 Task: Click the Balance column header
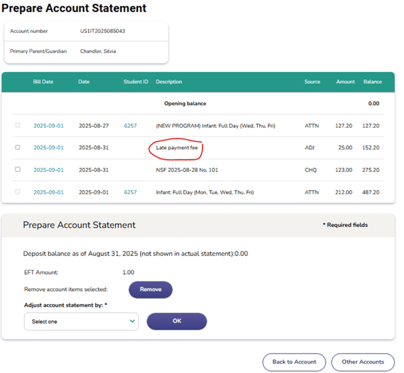[372, 81]
